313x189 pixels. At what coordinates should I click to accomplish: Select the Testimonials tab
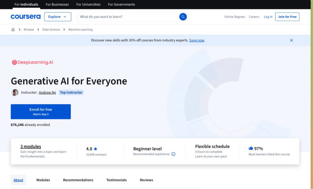pos(116,180)
